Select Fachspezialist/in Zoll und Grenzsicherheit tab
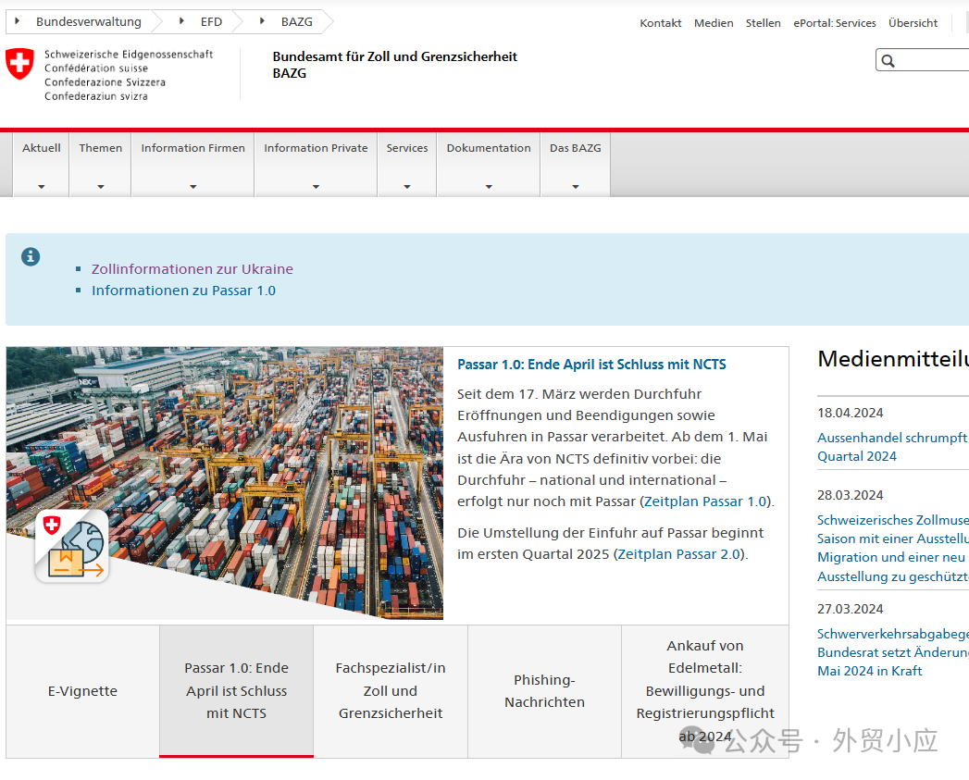 (x=391, y=691)
